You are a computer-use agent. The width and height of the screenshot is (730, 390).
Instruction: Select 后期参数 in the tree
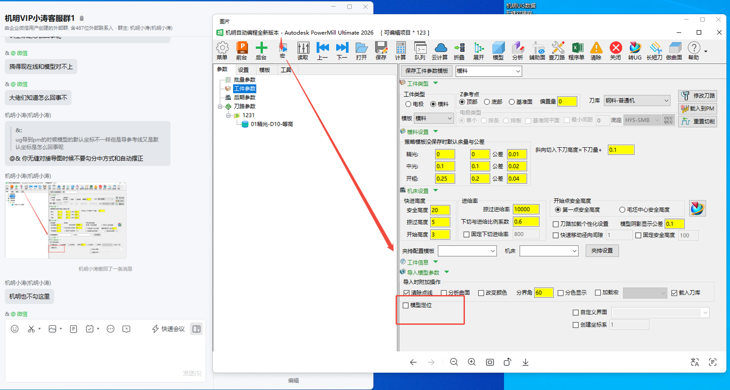point(245,98)
